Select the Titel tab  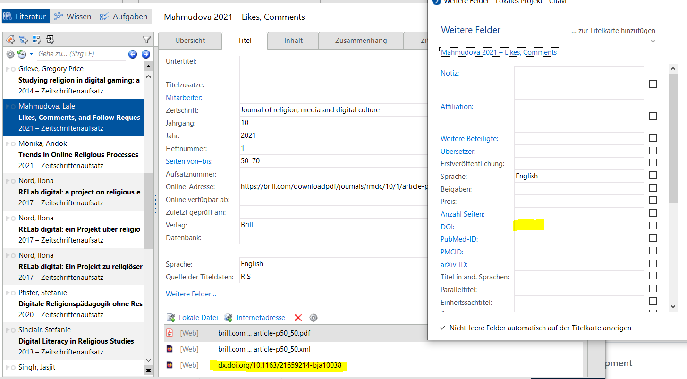[x=245, y=41]
